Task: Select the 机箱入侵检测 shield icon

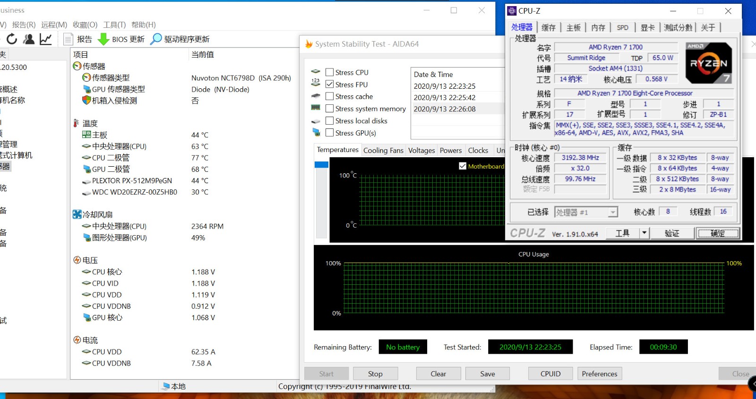Action: (86, 100)
